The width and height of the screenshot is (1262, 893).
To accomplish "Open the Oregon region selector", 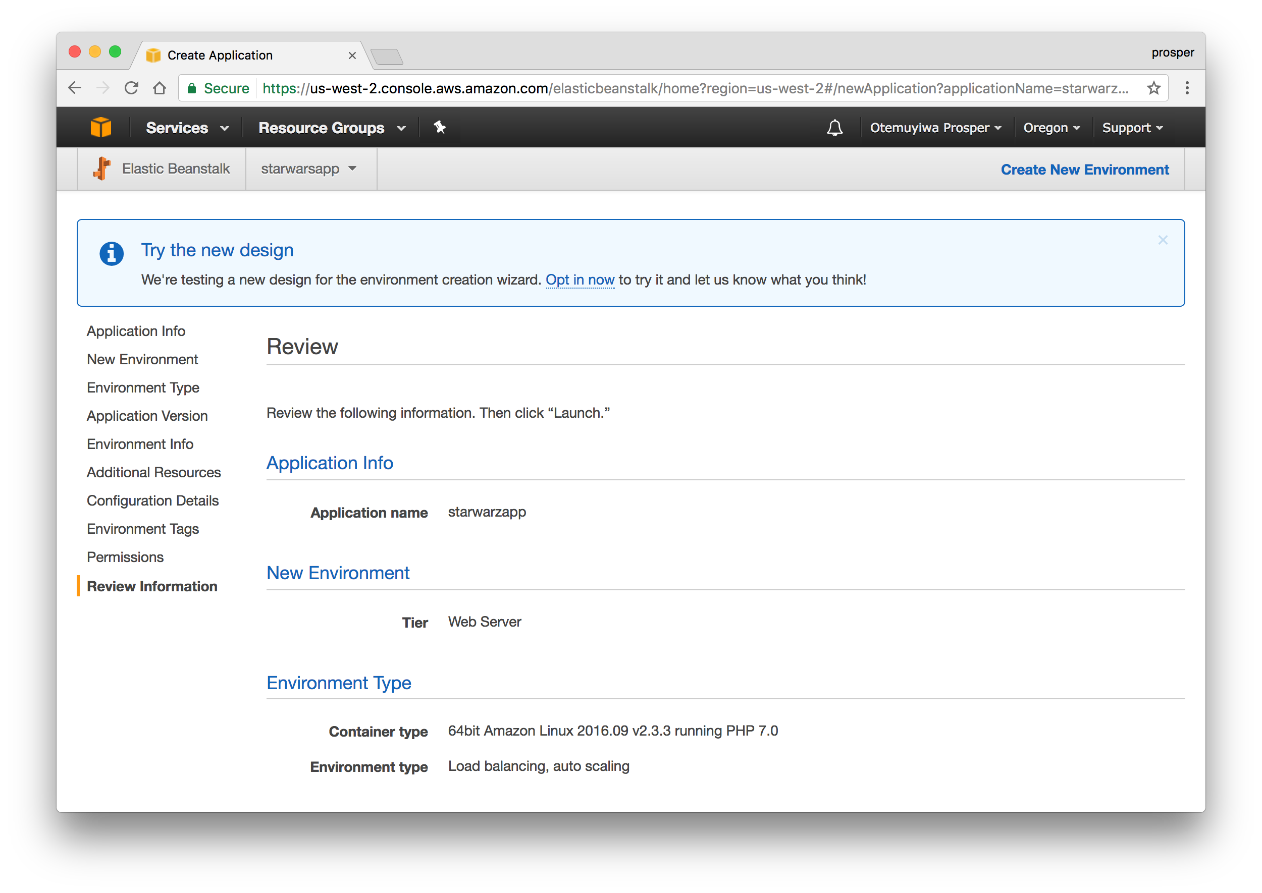I will pyautogui.click(x=1051, y=128).
